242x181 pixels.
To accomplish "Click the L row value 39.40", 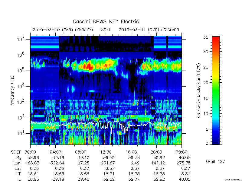I will pyautogui.click(x=83, y=179).
